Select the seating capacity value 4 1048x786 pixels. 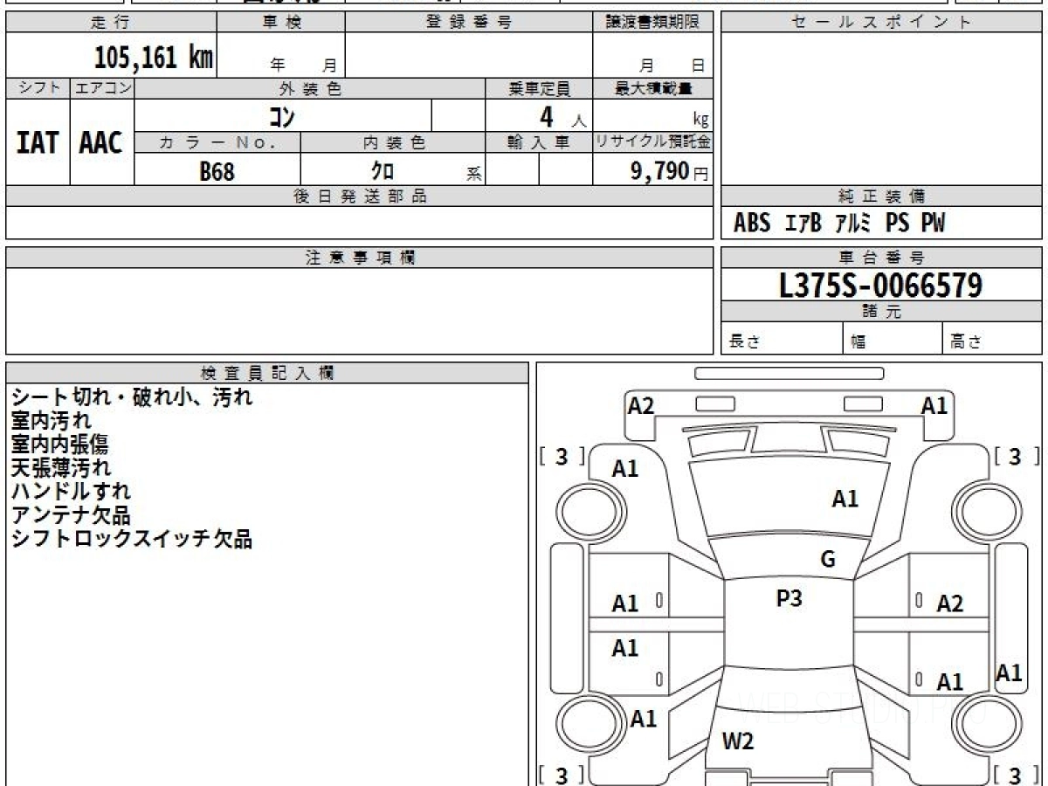click(x=547, y=116)
